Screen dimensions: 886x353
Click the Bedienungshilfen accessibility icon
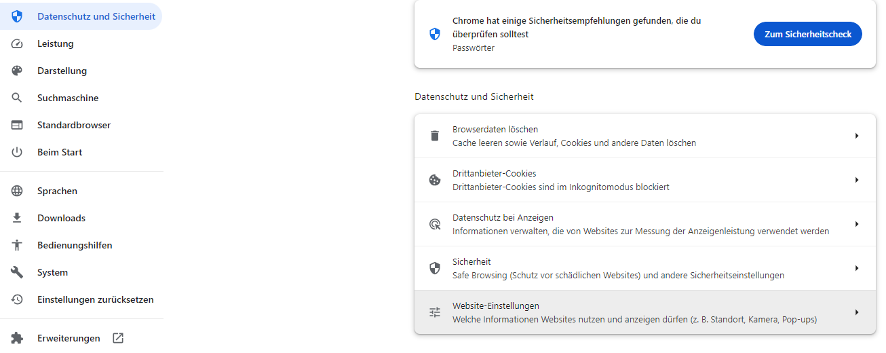tap(17, 245)
